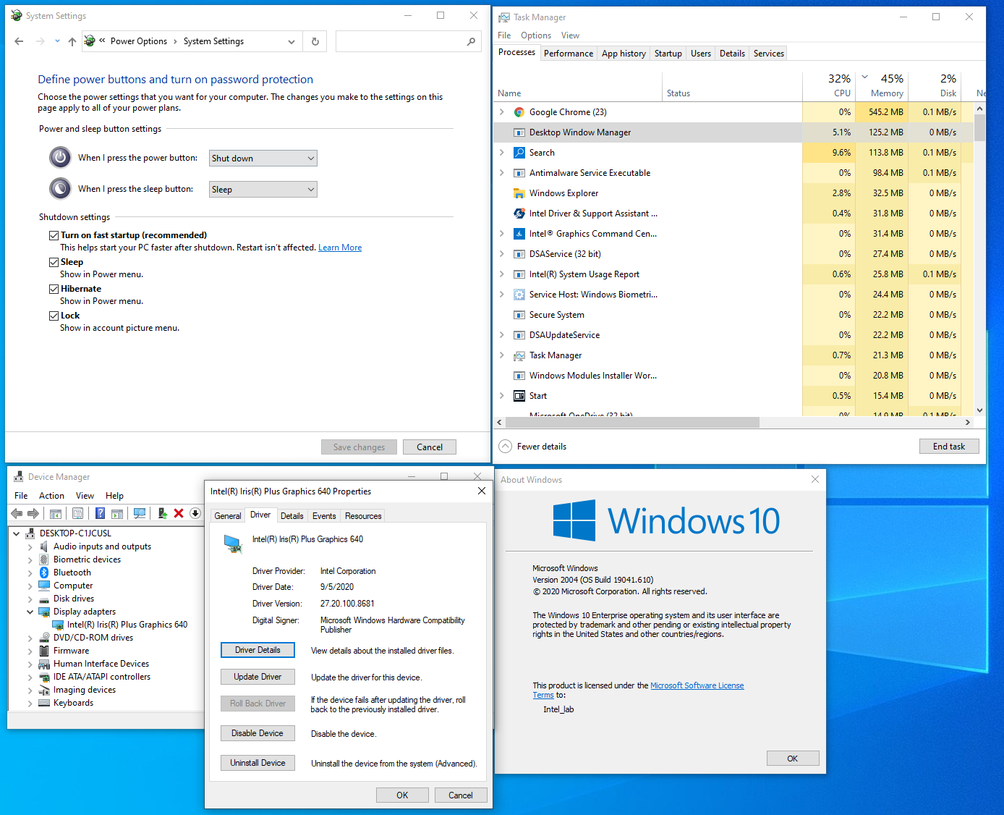Click the Task Manager horizontal scrollbar thumb
Screen dimensions: 1004x815
coord(631,423)
